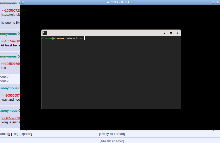Open the Advertise on 4chan link

tap(112, 141)
